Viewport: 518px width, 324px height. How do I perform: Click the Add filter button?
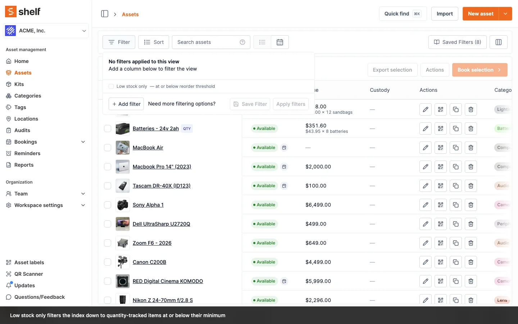(126, 104)
